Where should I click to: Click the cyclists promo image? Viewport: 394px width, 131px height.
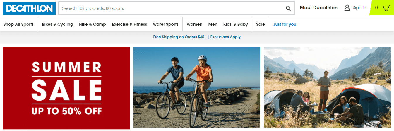197,87
